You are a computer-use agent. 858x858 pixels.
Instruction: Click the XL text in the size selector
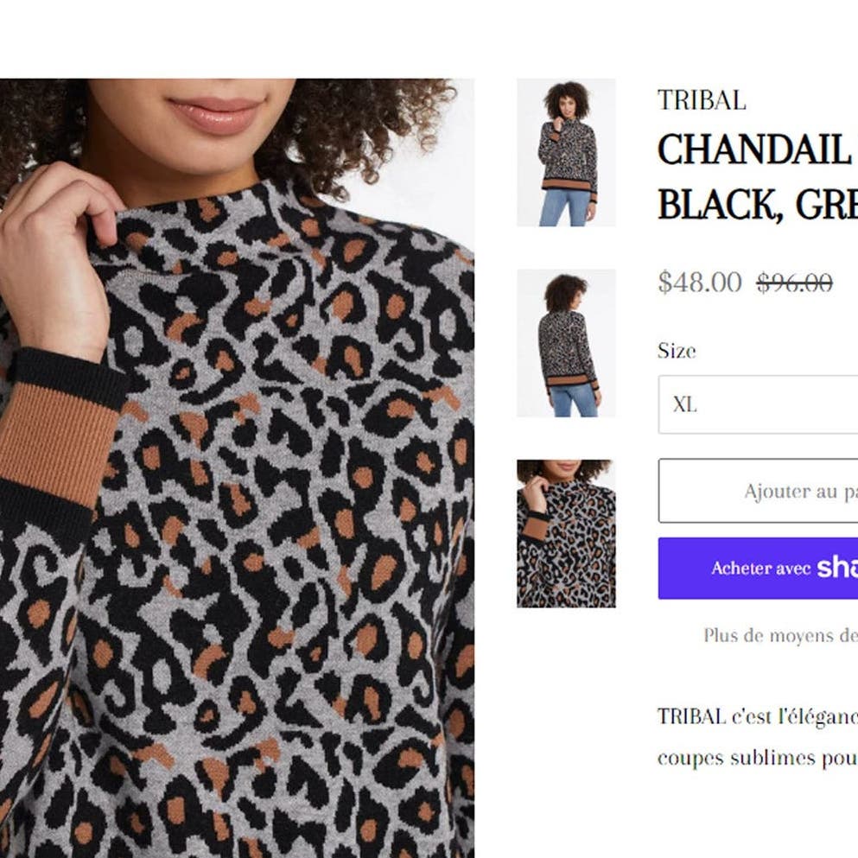[684, 405]
